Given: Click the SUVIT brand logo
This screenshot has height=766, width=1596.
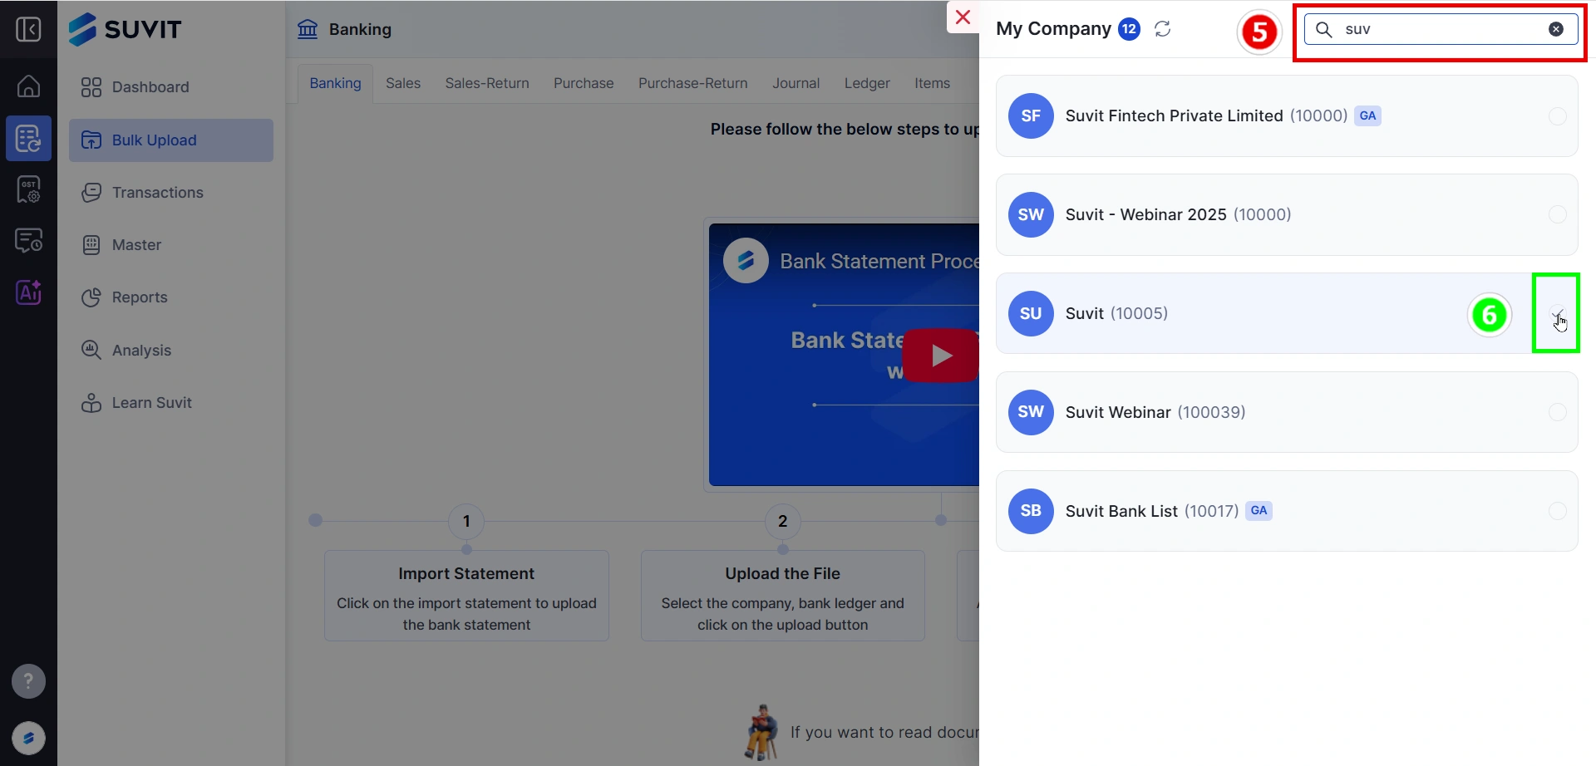Looking at the screenshot, I should (x=125, y=29).
